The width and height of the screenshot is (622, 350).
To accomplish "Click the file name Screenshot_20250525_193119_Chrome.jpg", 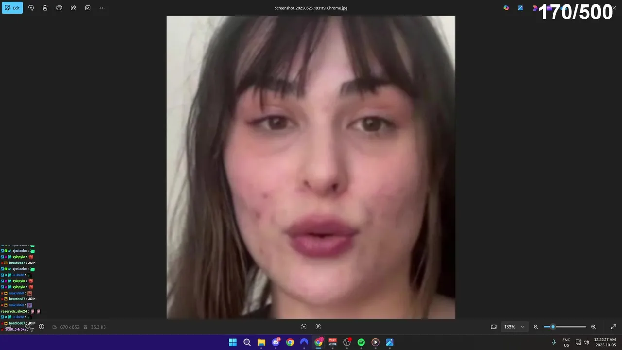I will pyautogui.click(x=311, y=8).
